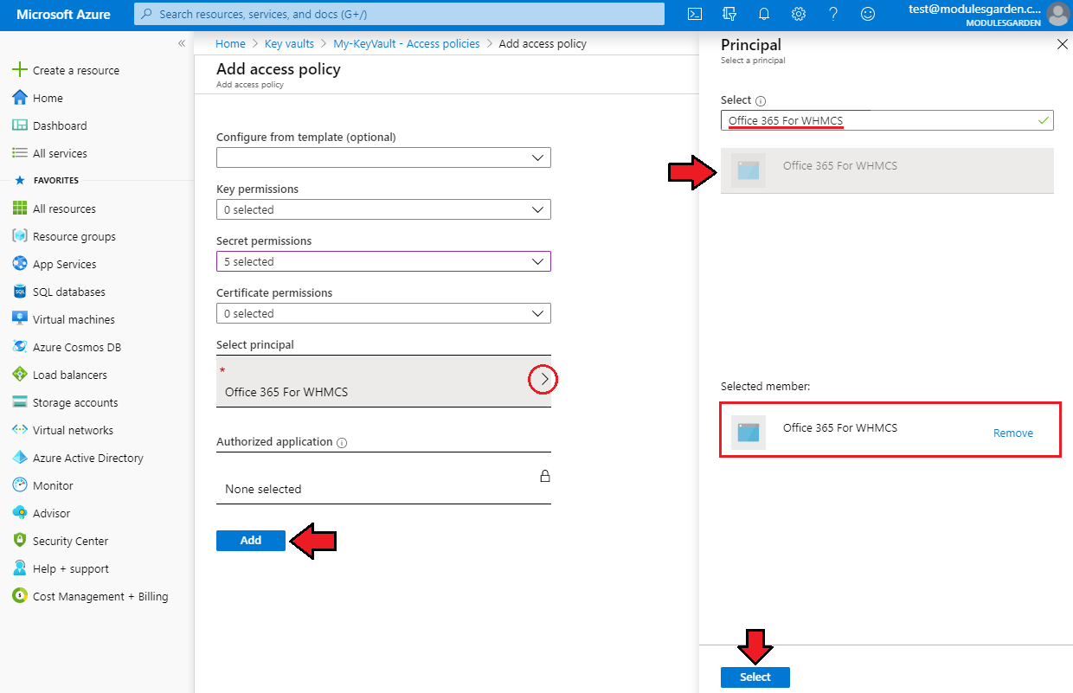This screenshot has height=693, width=1073.
Task: Open the Virtual machines sidebar item
Action: click(x=74, y=319)
